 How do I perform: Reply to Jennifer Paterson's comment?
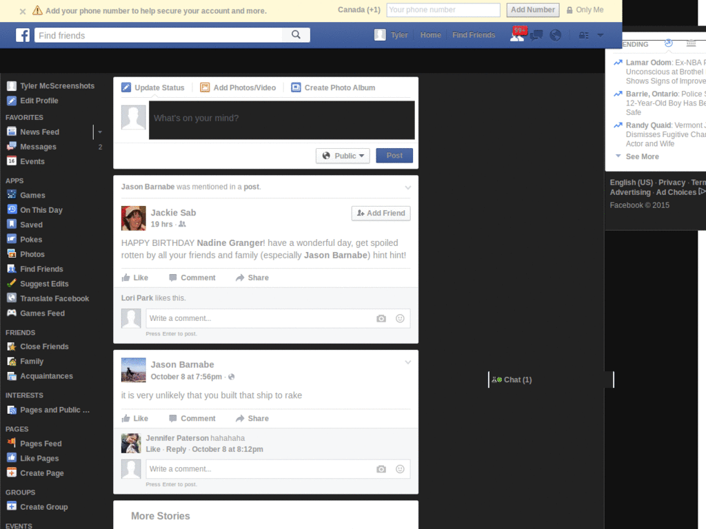(176, 449)
